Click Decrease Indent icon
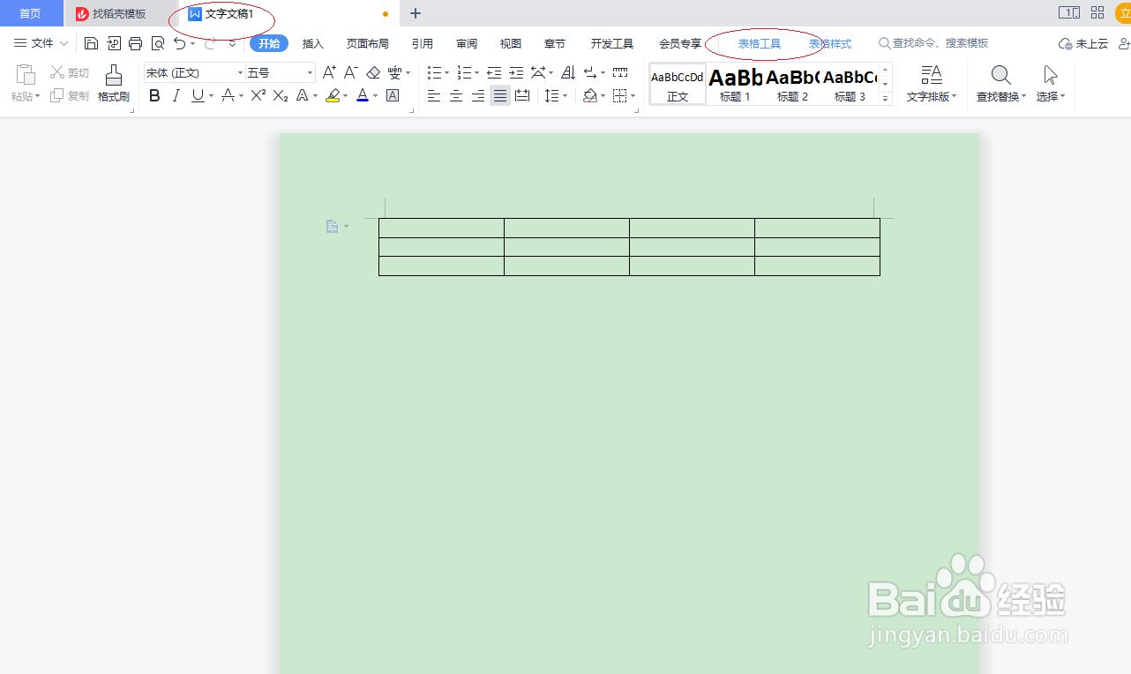This screenshot has height=674, width=1131. (494, 72)
